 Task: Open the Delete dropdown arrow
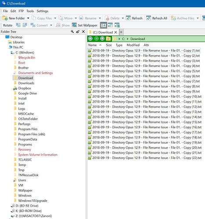(123, 18)
